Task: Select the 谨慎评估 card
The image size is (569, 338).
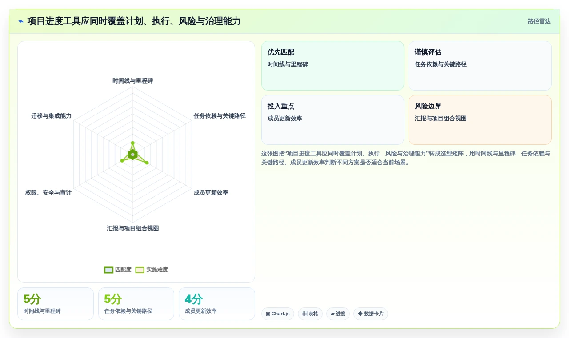Action: coord(480,66)
